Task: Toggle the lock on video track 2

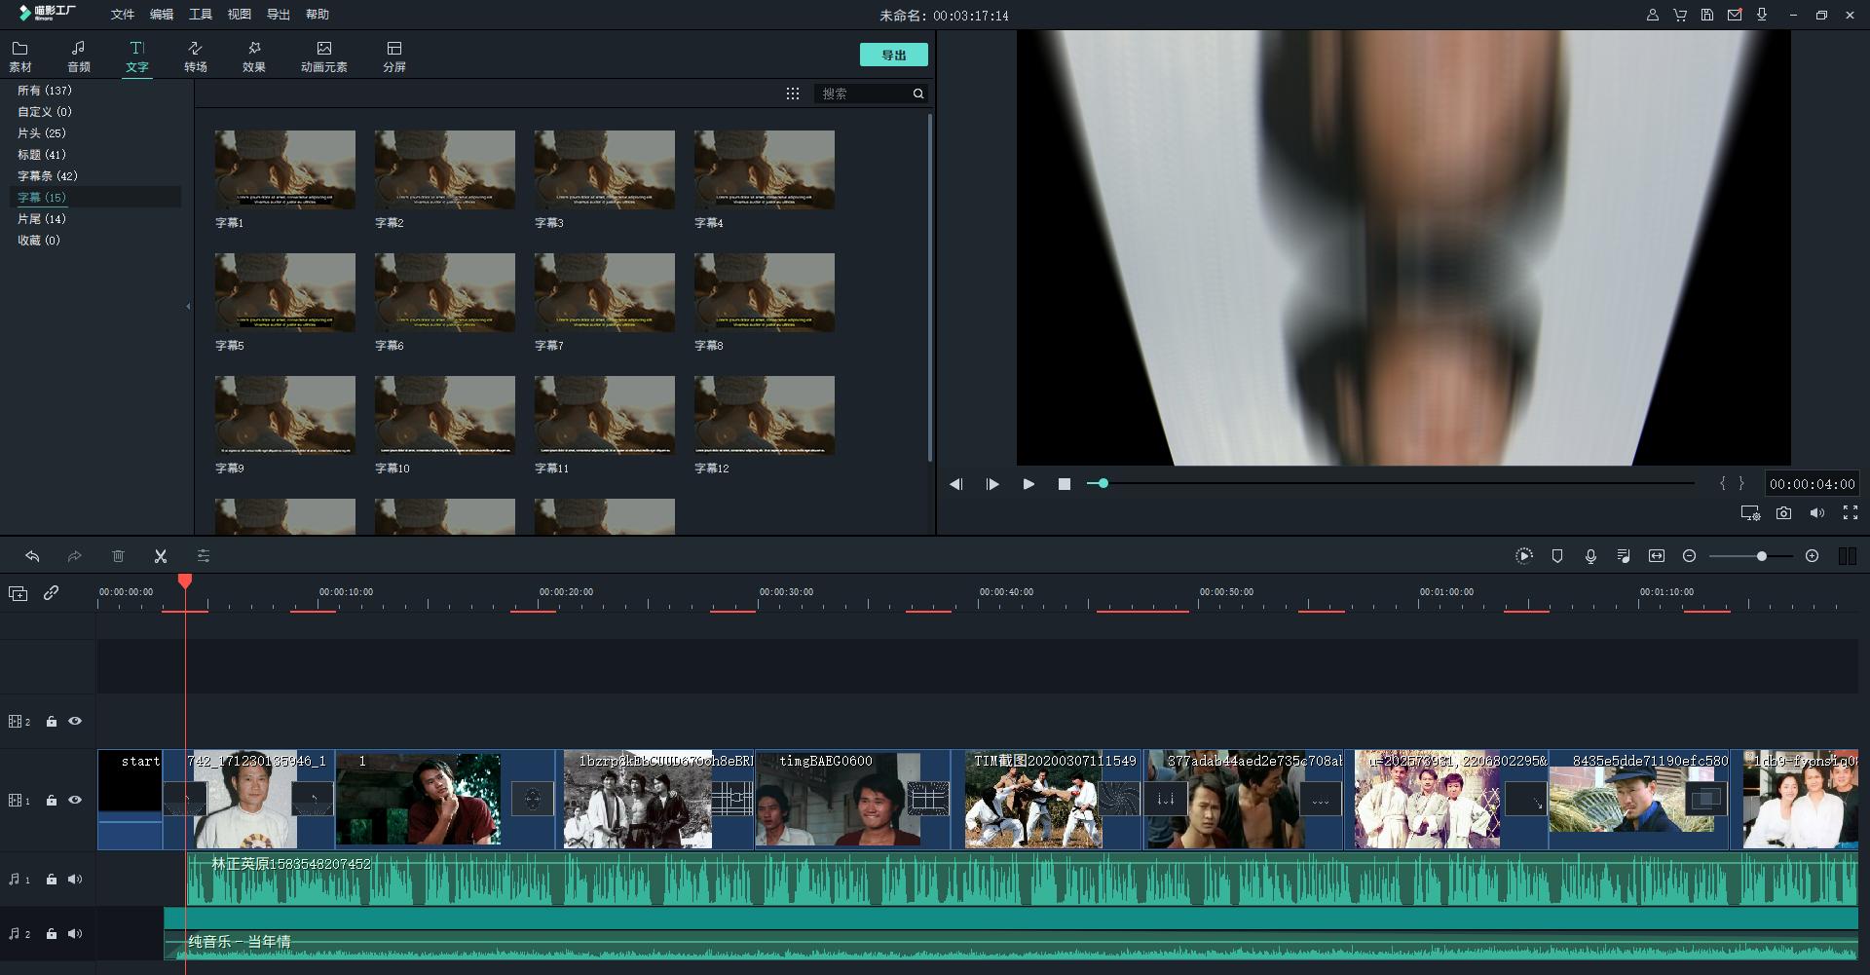Action: coord(52,722)
